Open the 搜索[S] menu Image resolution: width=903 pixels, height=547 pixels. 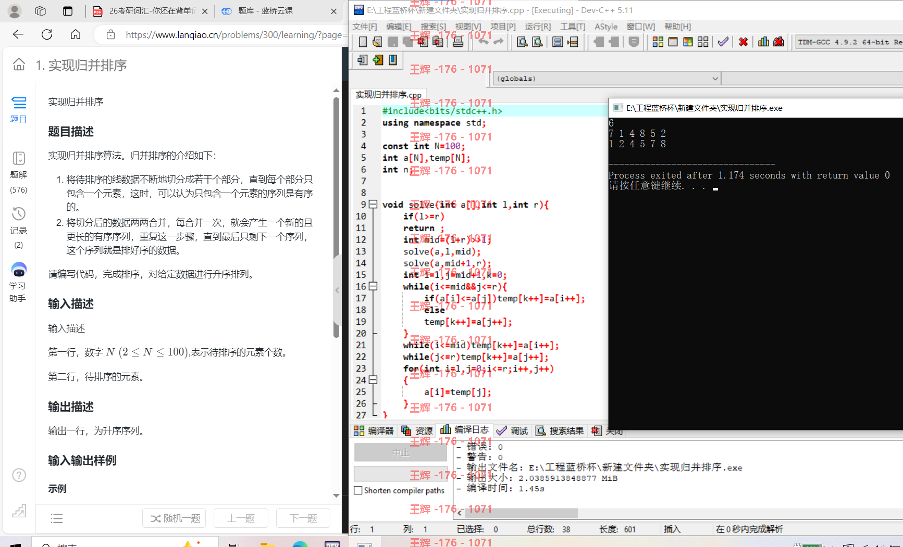pyautogui.click(x=433, y=27)
